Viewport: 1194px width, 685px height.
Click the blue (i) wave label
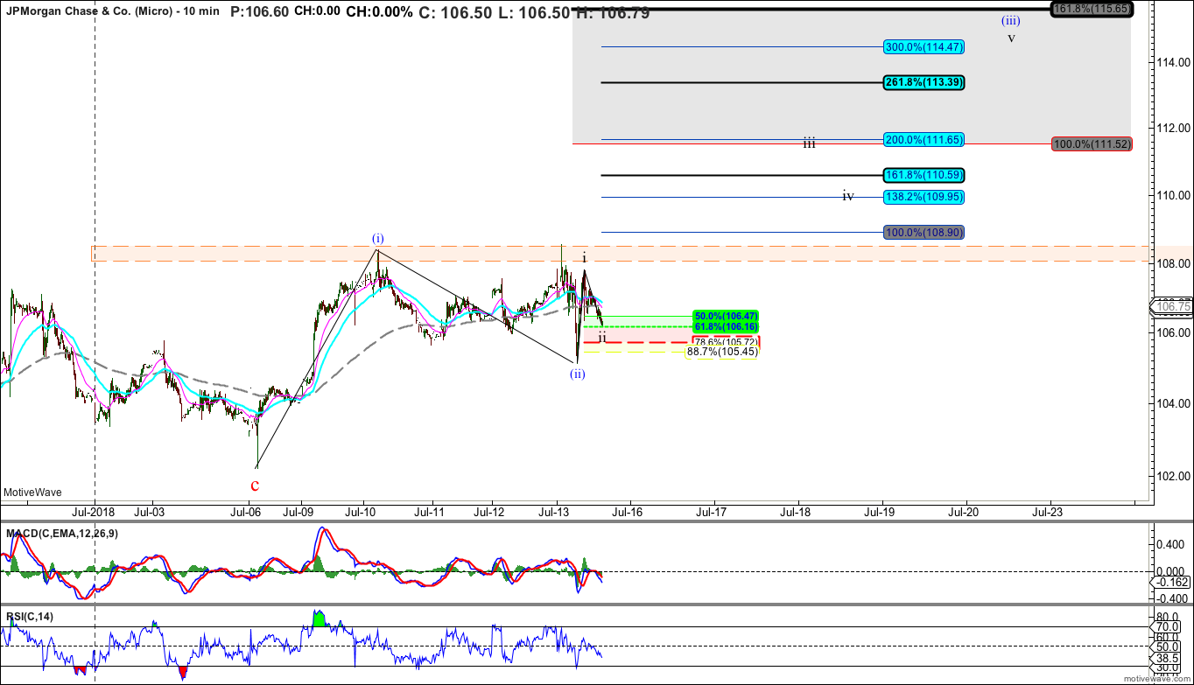(x=376, y=239)
